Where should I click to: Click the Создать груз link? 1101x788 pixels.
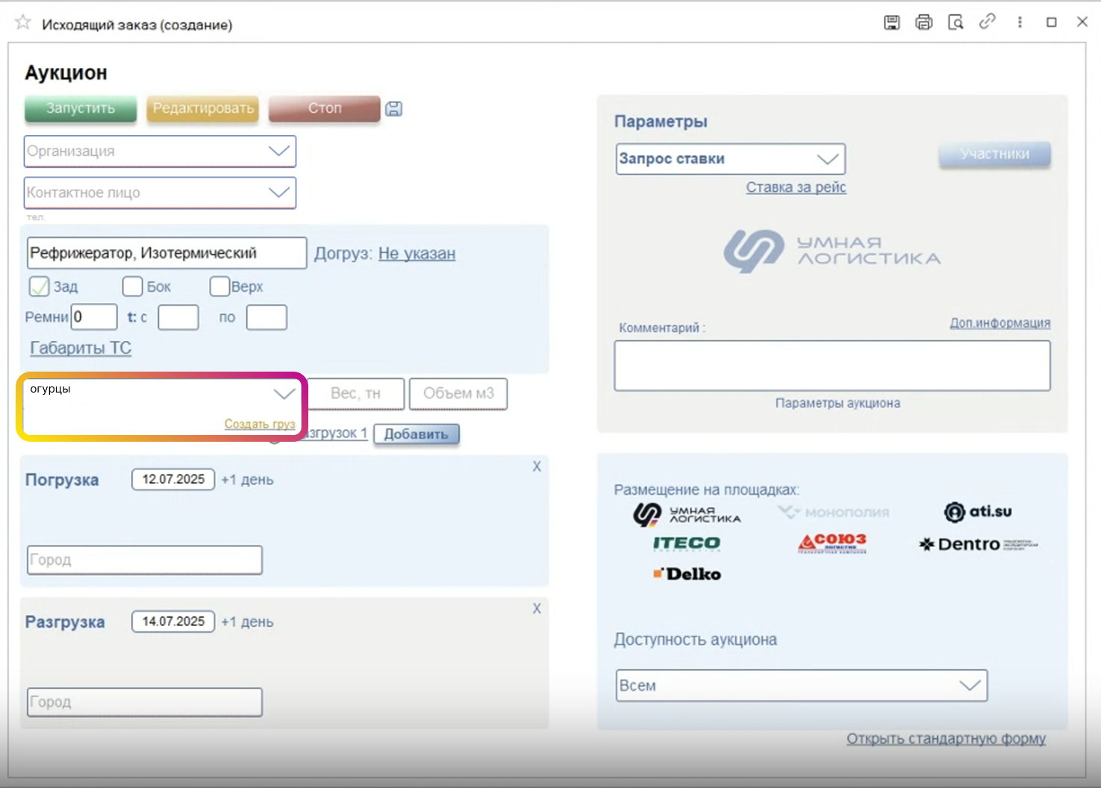260,424
